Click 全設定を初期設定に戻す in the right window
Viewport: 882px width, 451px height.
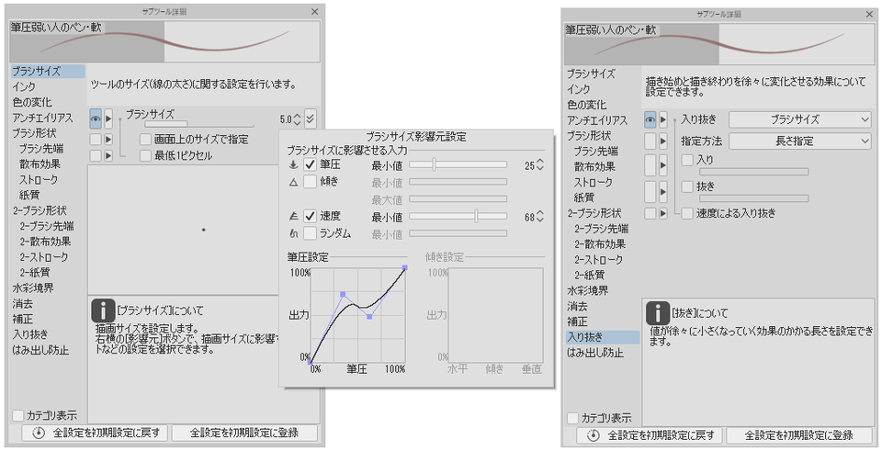coord(650,435)
